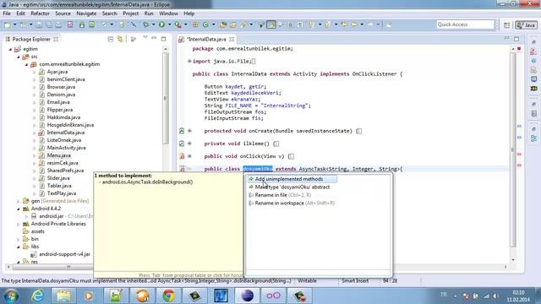Viewport: 541px width, 304px height.
Task: Toggle Mark Occurrences highlighter icon
Action: click(x=271, y=24)
